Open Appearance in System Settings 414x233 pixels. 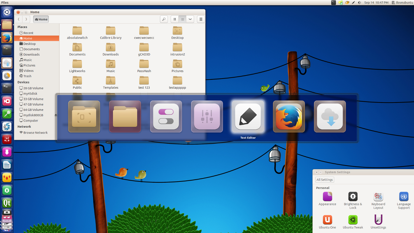[327, 199]
